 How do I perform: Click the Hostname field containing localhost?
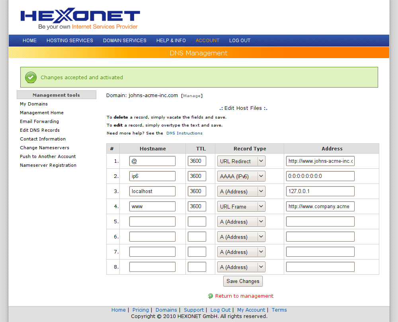pyautogui.click(x=152, y=191)
